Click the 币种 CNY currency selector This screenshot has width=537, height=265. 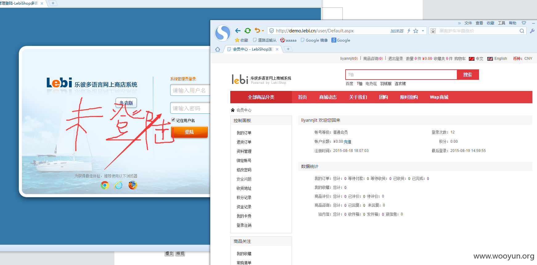coord(523,59)
